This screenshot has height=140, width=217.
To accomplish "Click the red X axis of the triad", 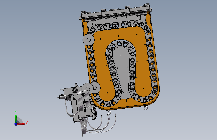I will pyautogui.click(x=21, y=124).
